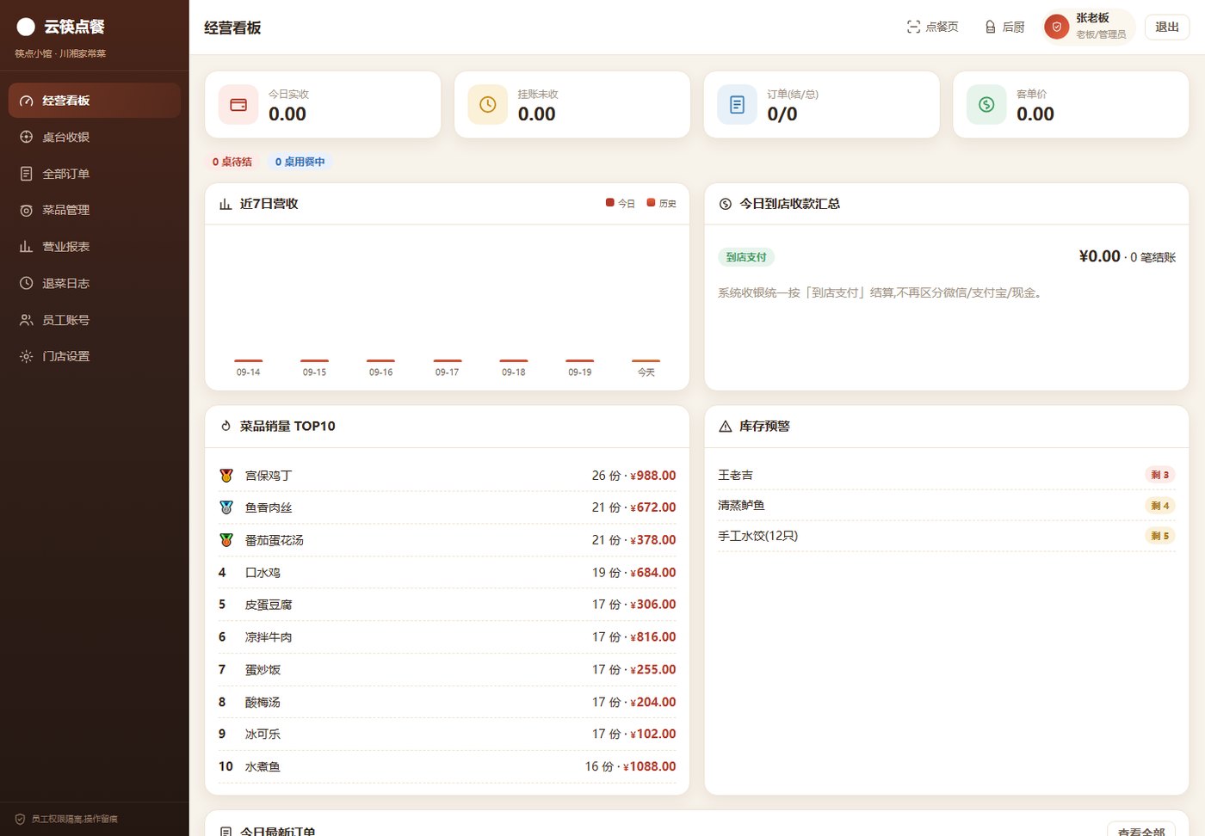Screen dimensions: 1205x836
Task: Open 经营看板 in the sidebar
Action: [x=95, y=101]
